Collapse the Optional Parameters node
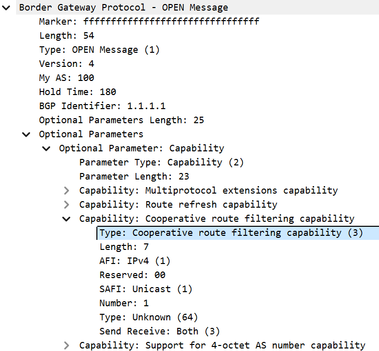 coord(26,134)
